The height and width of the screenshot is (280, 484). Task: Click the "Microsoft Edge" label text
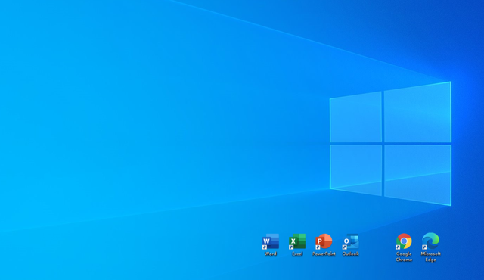430,257
